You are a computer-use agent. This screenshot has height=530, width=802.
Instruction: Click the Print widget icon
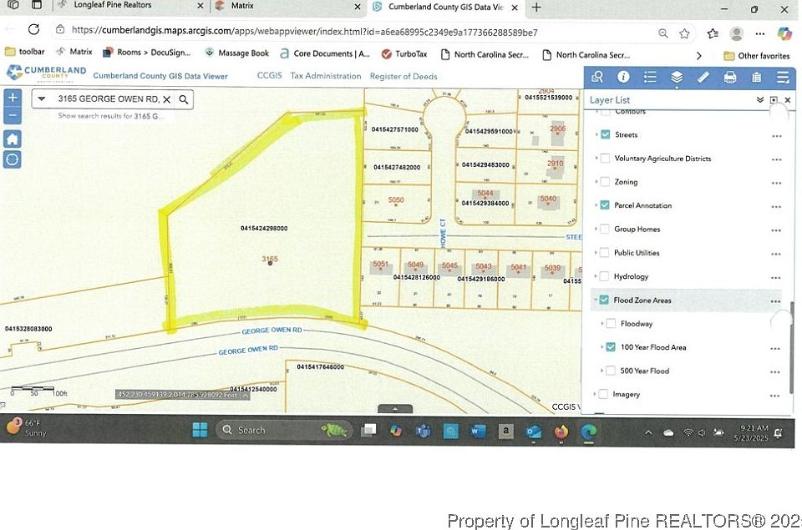(729, 77)
